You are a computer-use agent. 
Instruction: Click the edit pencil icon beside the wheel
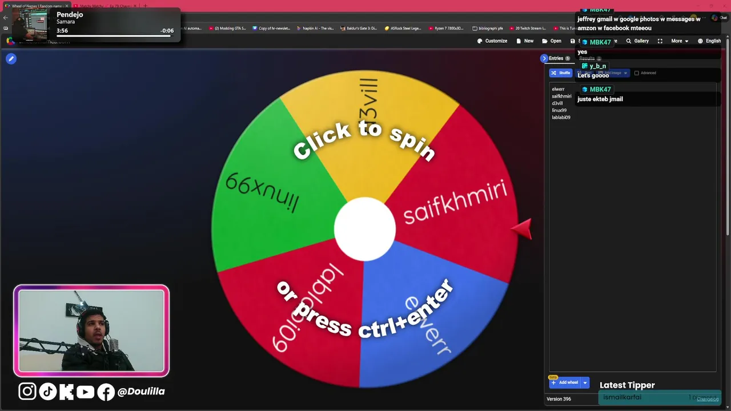tap(11, 59)
